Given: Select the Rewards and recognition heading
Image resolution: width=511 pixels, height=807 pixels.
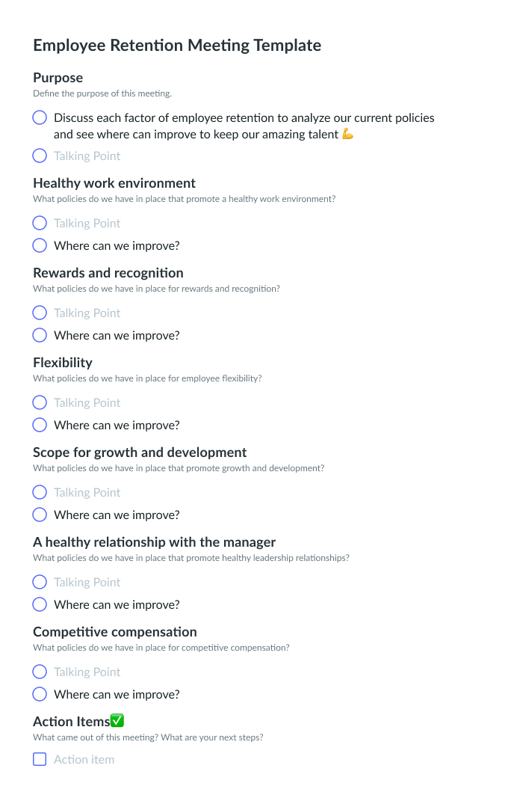Looking at the screenshot, I should [x=108, y=273].
